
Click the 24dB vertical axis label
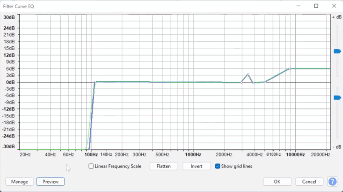[9, 28]
